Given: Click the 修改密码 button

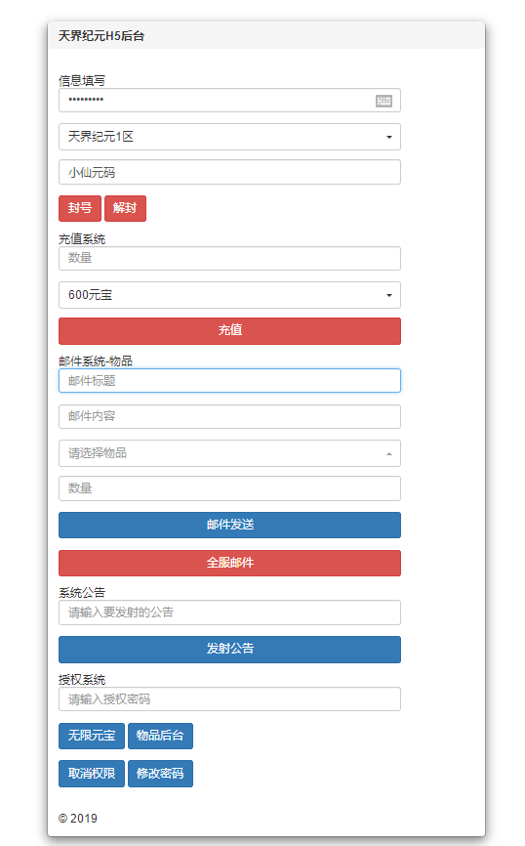Looking at the screenshot, I should pyautogui.click(x=160, y=774).
